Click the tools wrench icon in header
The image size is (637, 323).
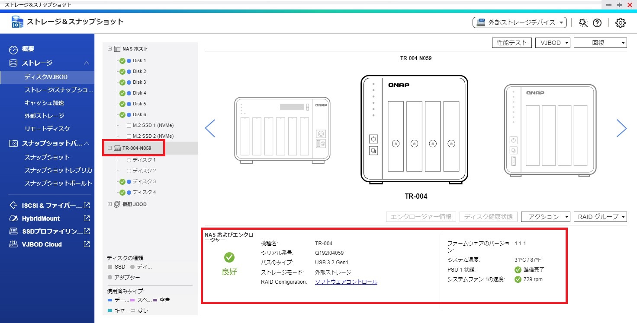[583, 23]
